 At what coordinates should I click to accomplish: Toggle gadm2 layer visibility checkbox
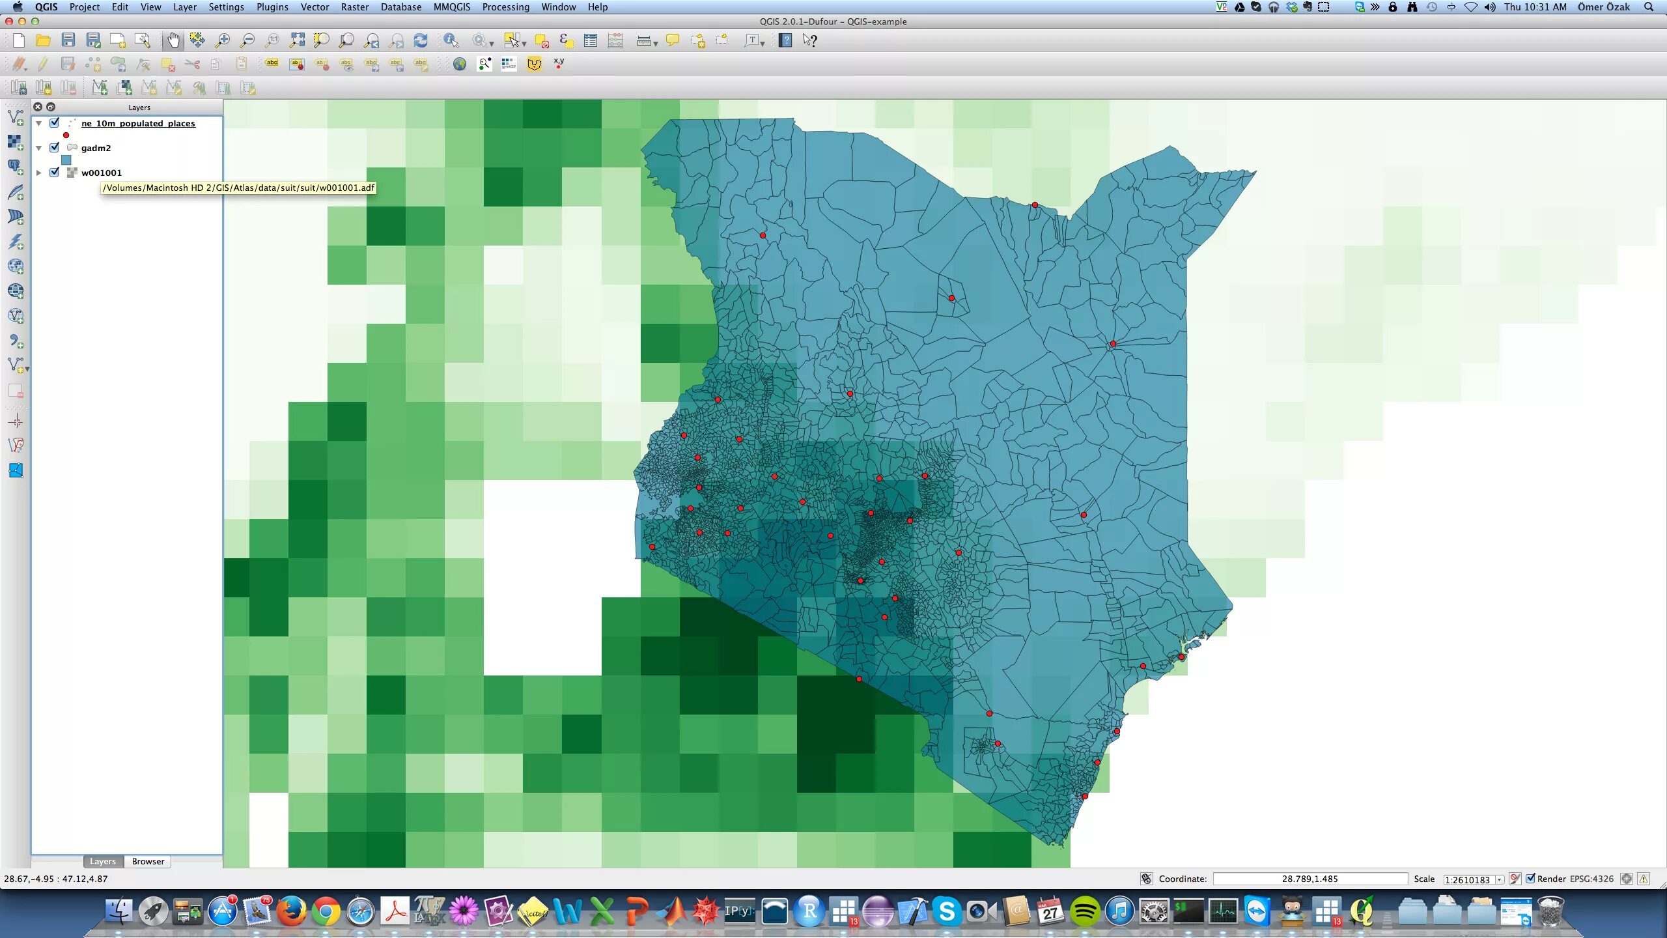click(55, 148)
